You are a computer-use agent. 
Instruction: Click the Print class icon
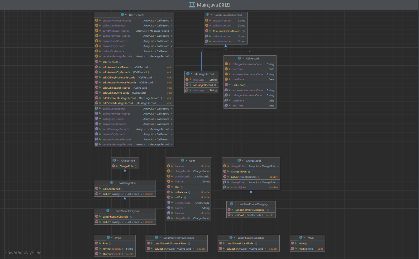click(108, 238)
